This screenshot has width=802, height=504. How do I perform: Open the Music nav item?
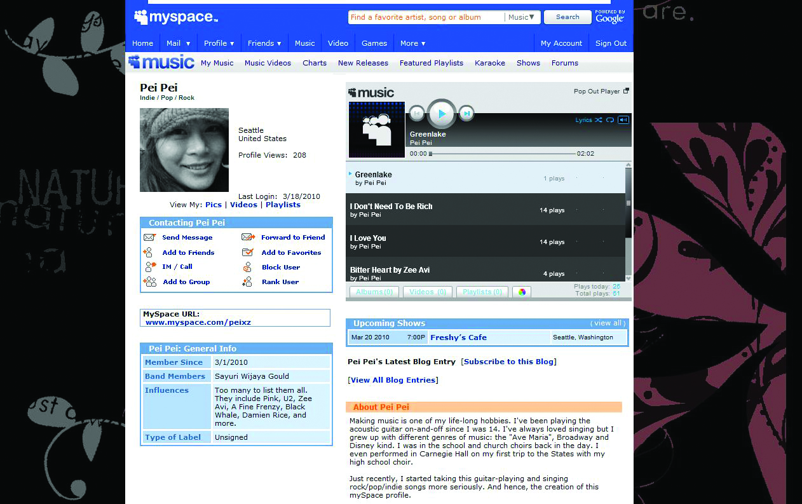tap(305, 43)
